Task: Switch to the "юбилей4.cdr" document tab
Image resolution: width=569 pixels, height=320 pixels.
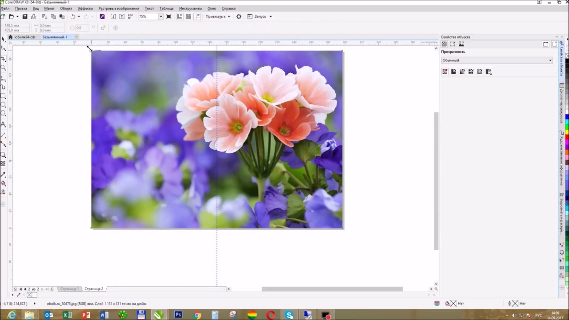Action: 25,37
